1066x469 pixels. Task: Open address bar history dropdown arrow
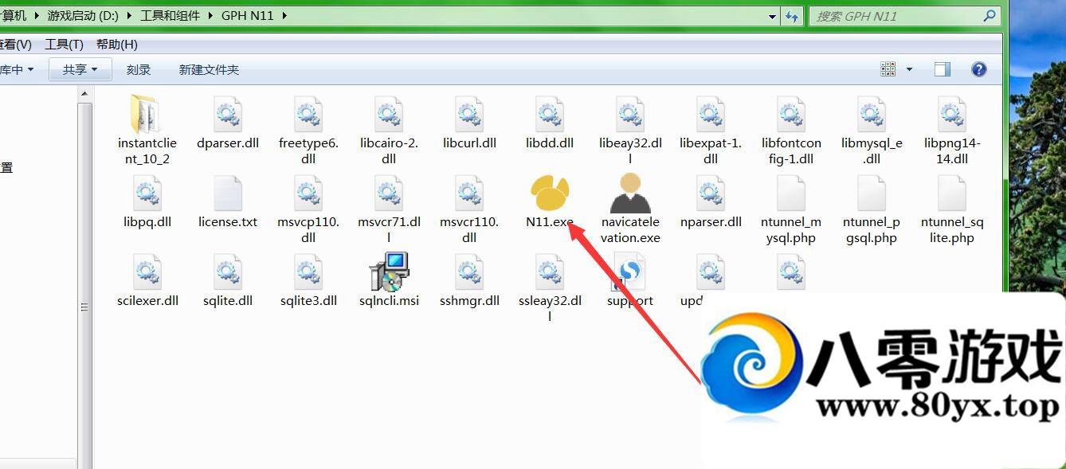pyautogui.click(x=773, y=16)
